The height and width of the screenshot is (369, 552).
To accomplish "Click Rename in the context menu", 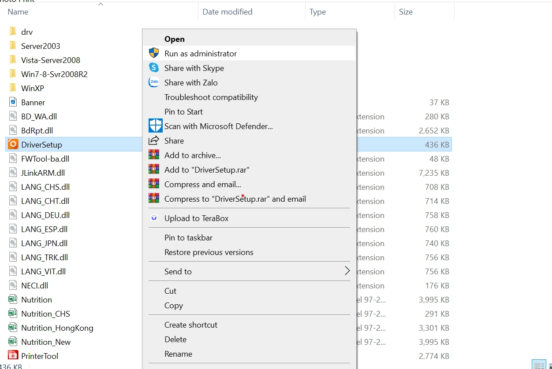I will pyautogui.click(x=178, y=354).
